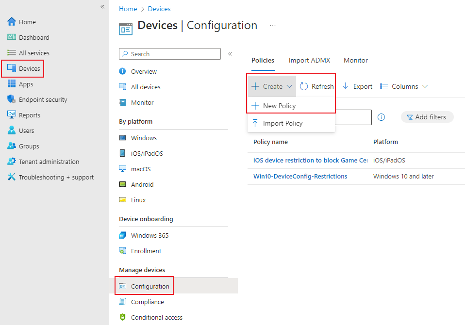Screen dimensions: 465x325
Task: Click the Troubleshooting + support tools icon
Action: [12, 177]
